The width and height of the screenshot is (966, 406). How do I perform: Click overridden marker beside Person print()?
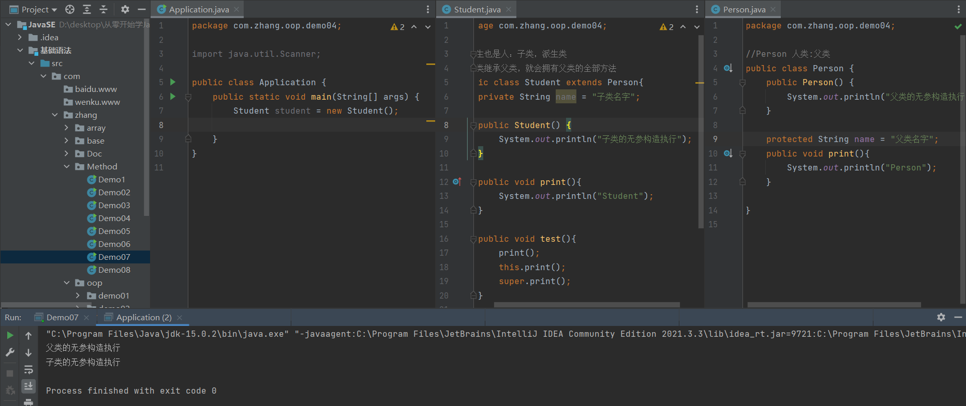click(728, 153)
